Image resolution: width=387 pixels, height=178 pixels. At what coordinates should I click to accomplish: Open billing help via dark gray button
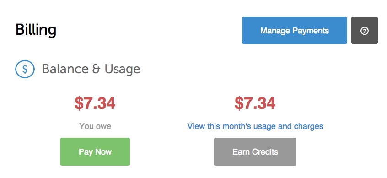[364, 30]
